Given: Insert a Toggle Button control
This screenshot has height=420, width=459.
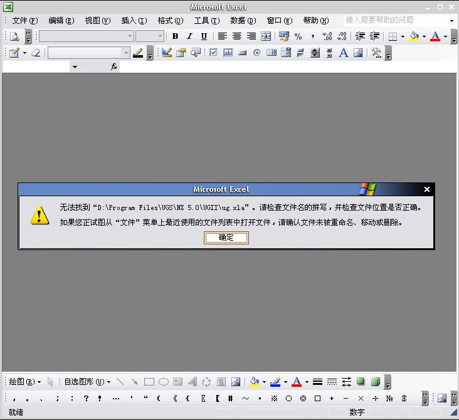Looking at the screenshot, I should pos(300,53).
